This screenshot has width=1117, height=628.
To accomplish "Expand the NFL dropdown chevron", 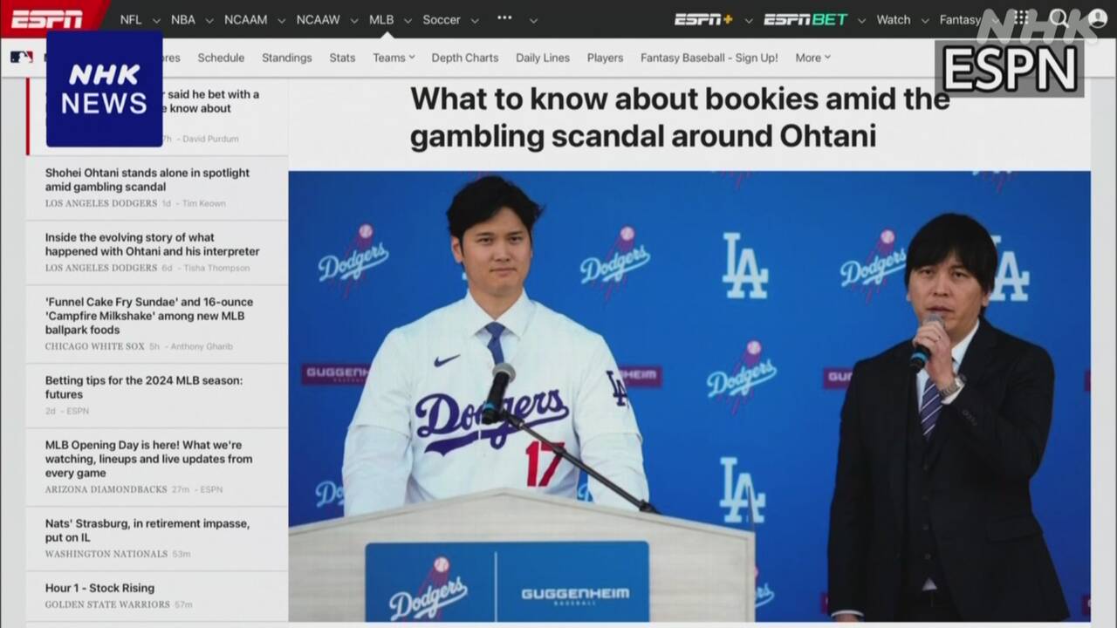I will pyautogui.click(x=156, y=20).
